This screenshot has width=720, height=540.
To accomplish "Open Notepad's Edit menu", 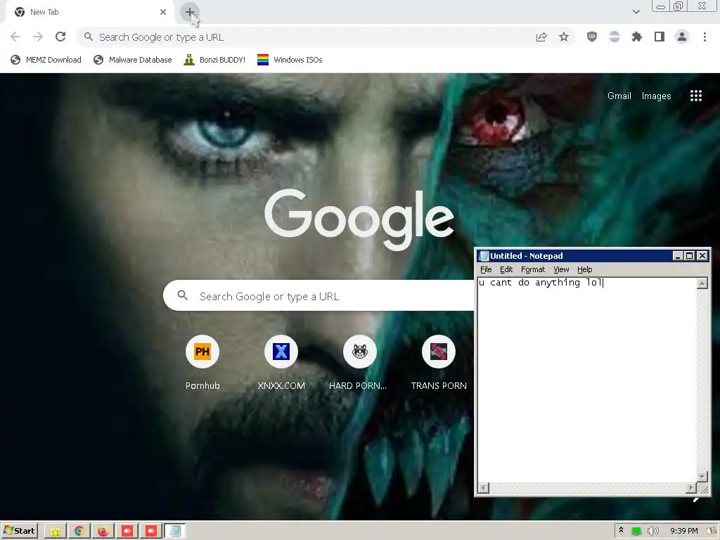I will pyautogui.click(x=506, y=269).
